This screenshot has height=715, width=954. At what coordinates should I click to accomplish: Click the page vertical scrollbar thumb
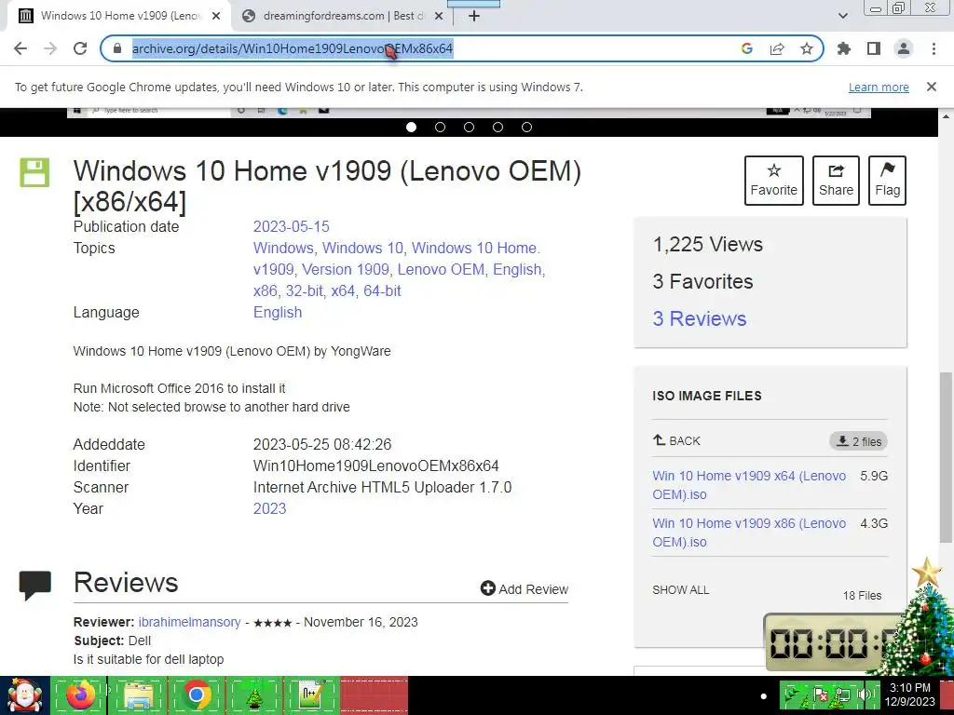(x=947, y=456)
